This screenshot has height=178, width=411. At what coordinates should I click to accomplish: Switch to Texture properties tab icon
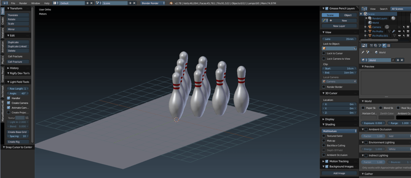coord(388,45)
